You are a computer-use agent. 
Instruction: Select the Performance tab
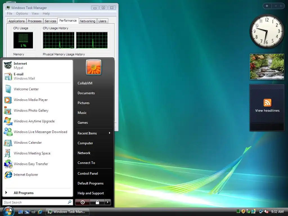click(68, 21)
